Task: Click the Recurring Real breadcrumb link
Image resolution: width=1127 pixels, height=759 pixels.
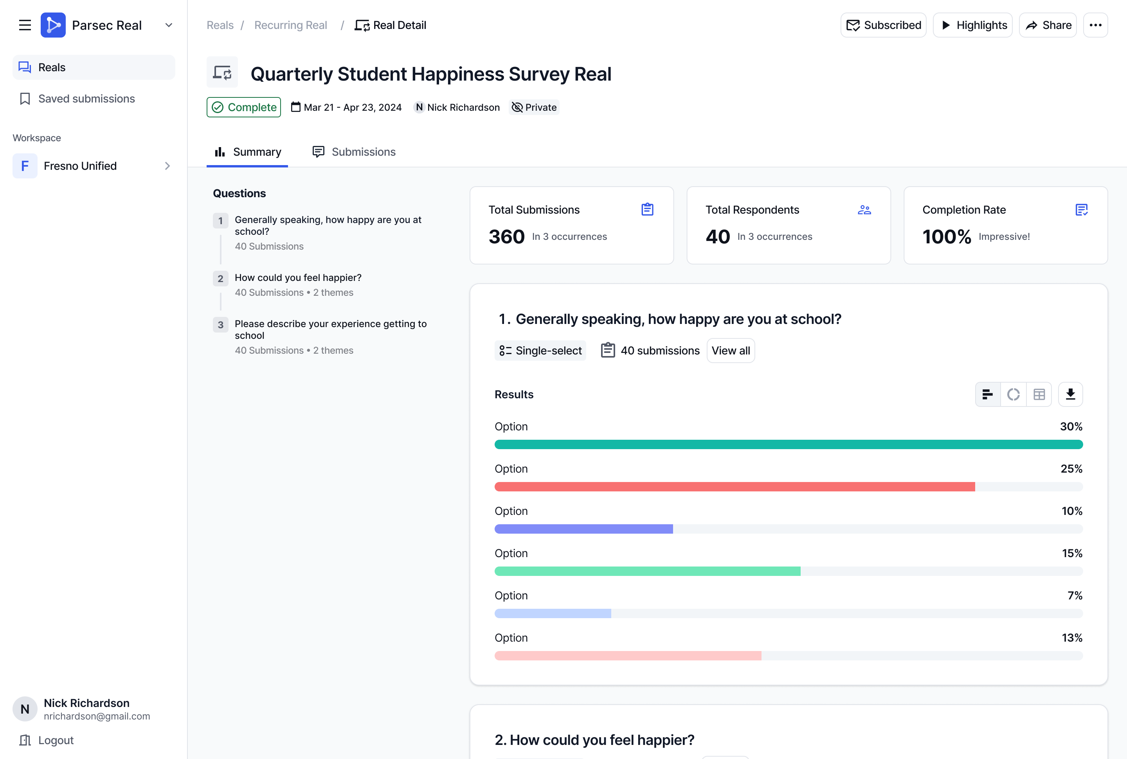Action: coord(290,25)
